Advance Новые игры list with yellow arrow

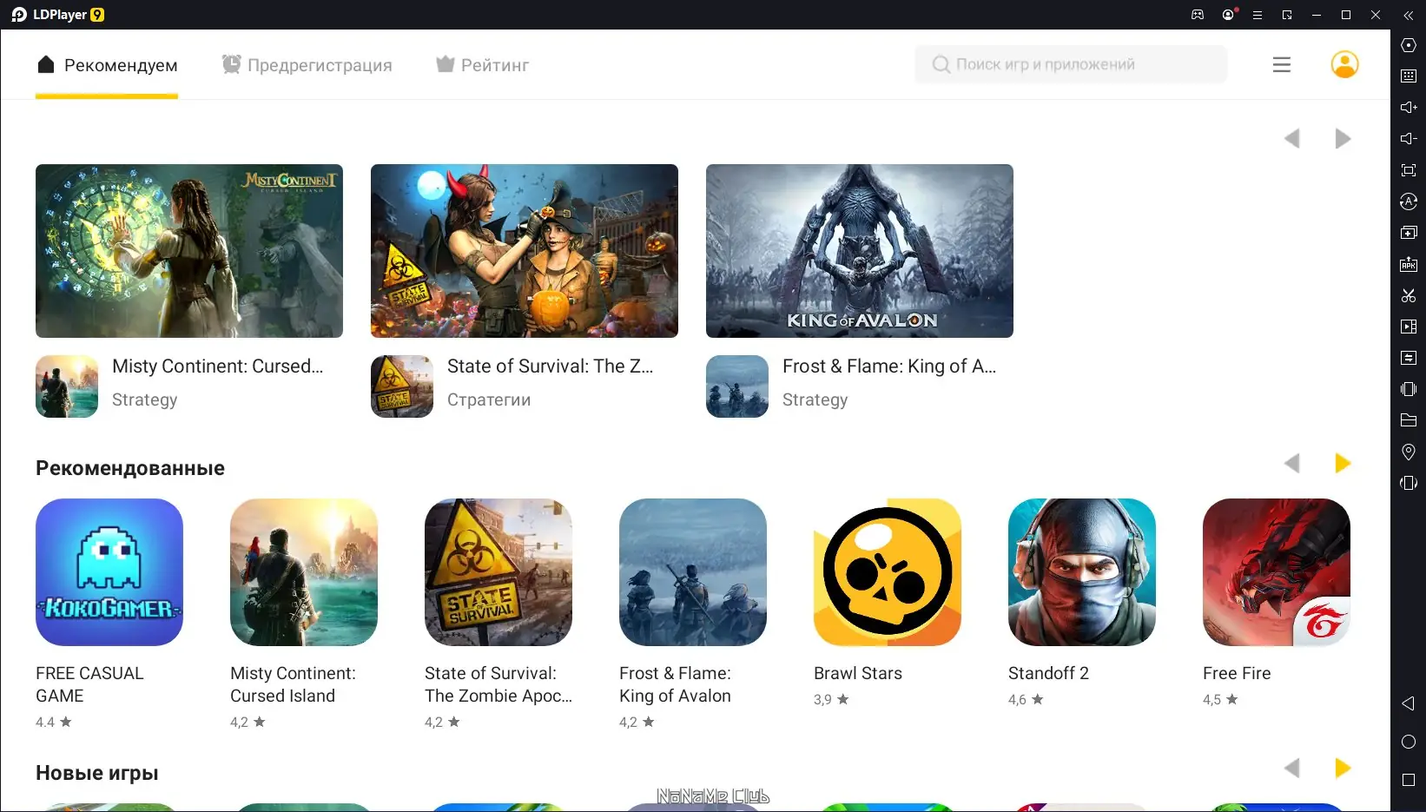pyautogui.click(x=1343, y=768)
